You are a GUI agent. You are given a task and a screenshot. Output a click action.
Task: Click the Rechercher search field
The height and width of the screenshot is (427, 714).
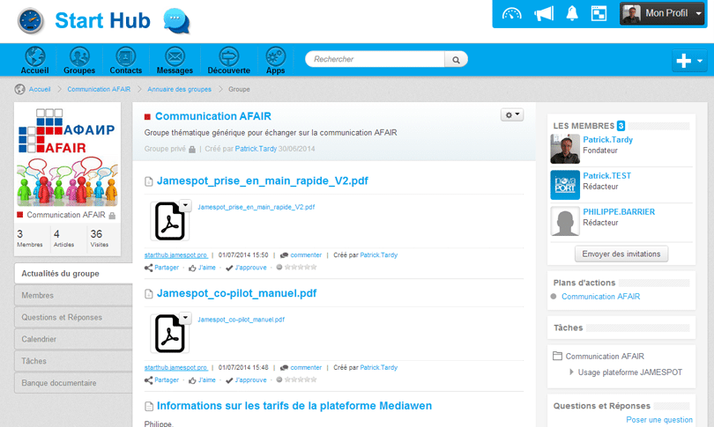tap(375, 60)
